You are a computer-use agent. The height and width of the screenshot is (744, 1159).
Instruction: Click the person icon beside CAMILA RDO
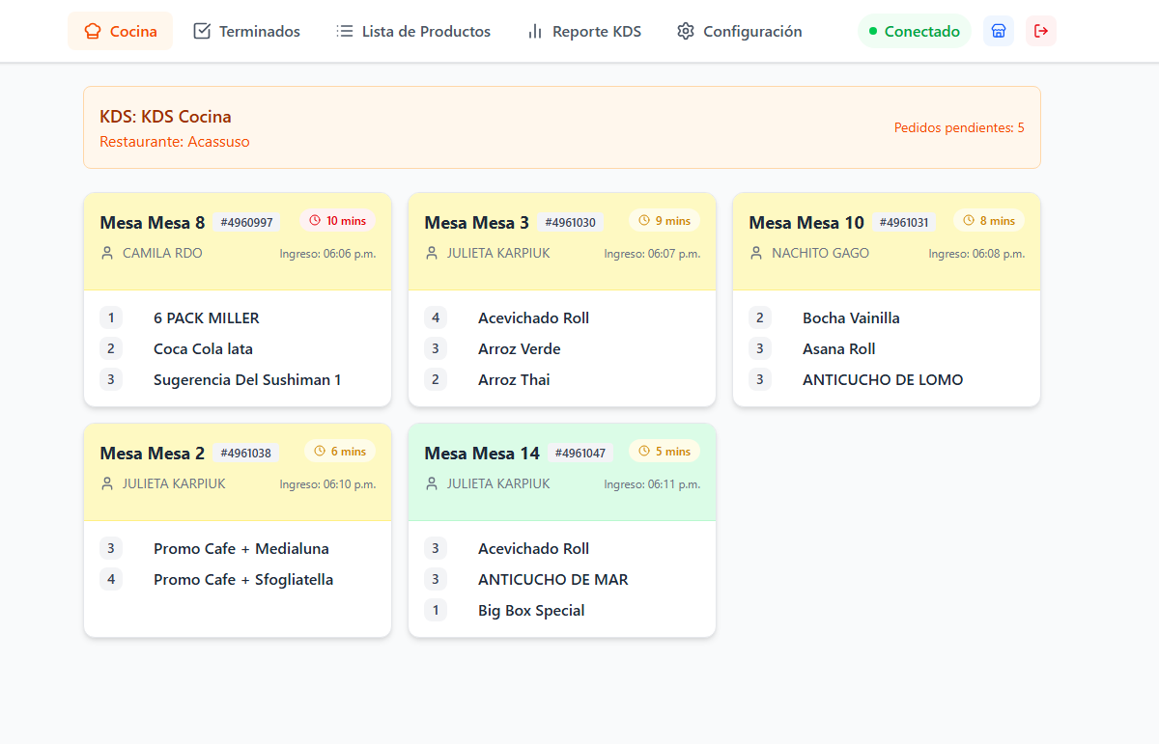(107, 253)
